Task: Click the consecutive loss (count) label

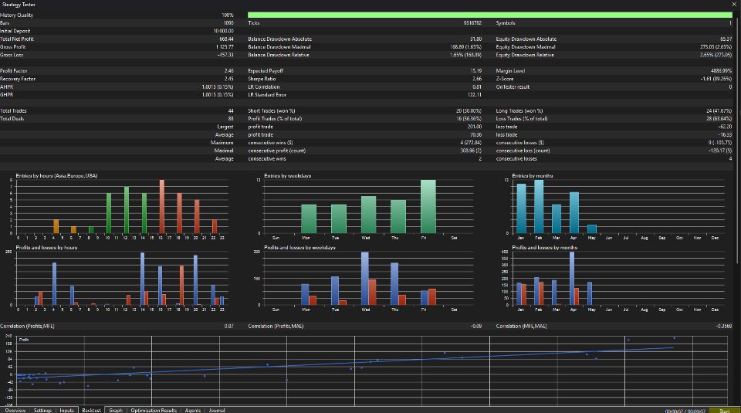Action: coord(523,151)
